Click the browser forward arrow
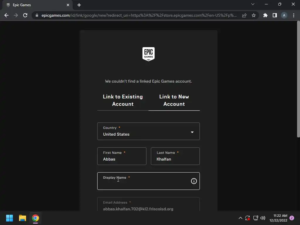 16,15
